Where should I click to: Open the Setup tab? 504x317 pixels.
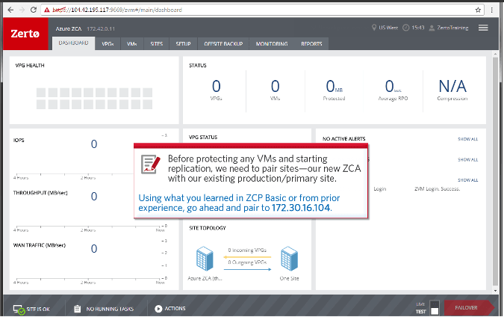(183, 44)
